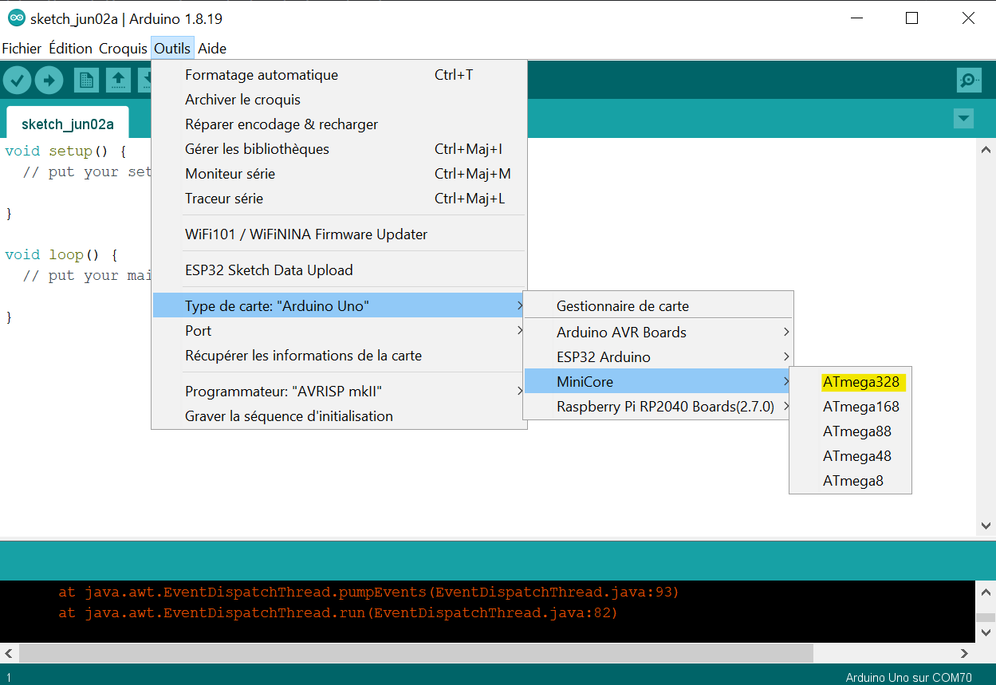This screenshot has width=996, height=685.
Task: Minimize the Arduino window
Action: [857, 18]
